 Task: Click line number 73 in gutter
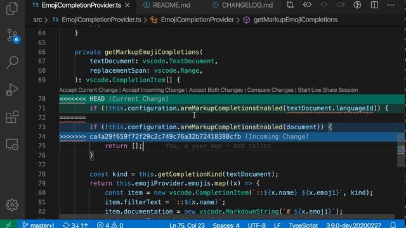tap(42, 127)
